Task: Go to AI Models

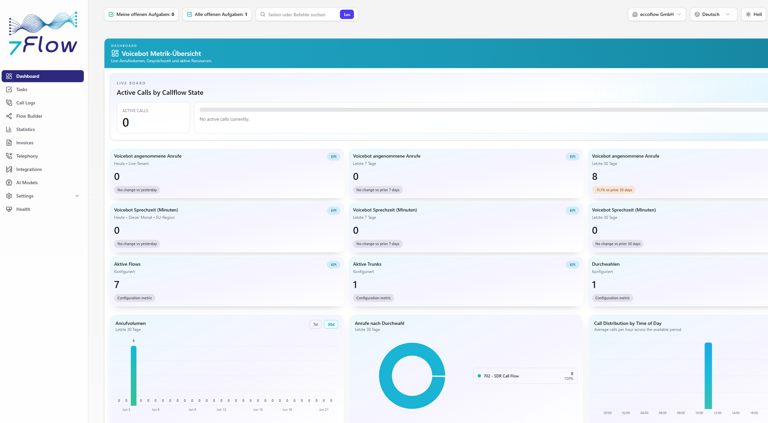Action: [43, 183]
